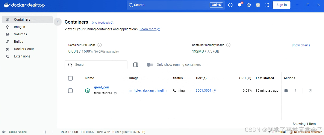The height and width of the screenshot is (135, 324).
Task: Sort by Name column header
Action: coord(90,78)
